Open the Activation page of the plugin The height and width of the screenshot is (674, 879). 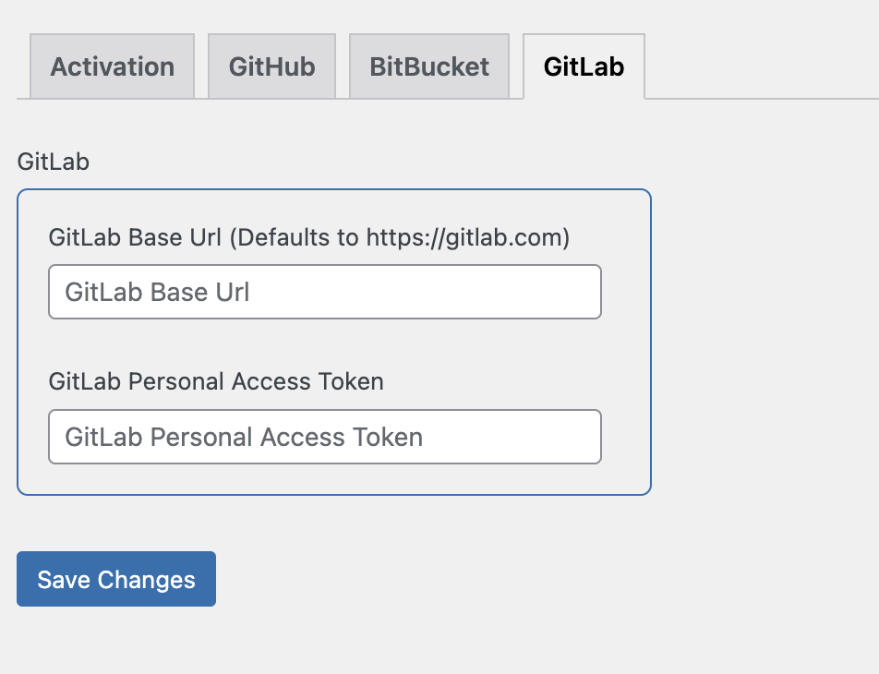(x=111, y=66)
